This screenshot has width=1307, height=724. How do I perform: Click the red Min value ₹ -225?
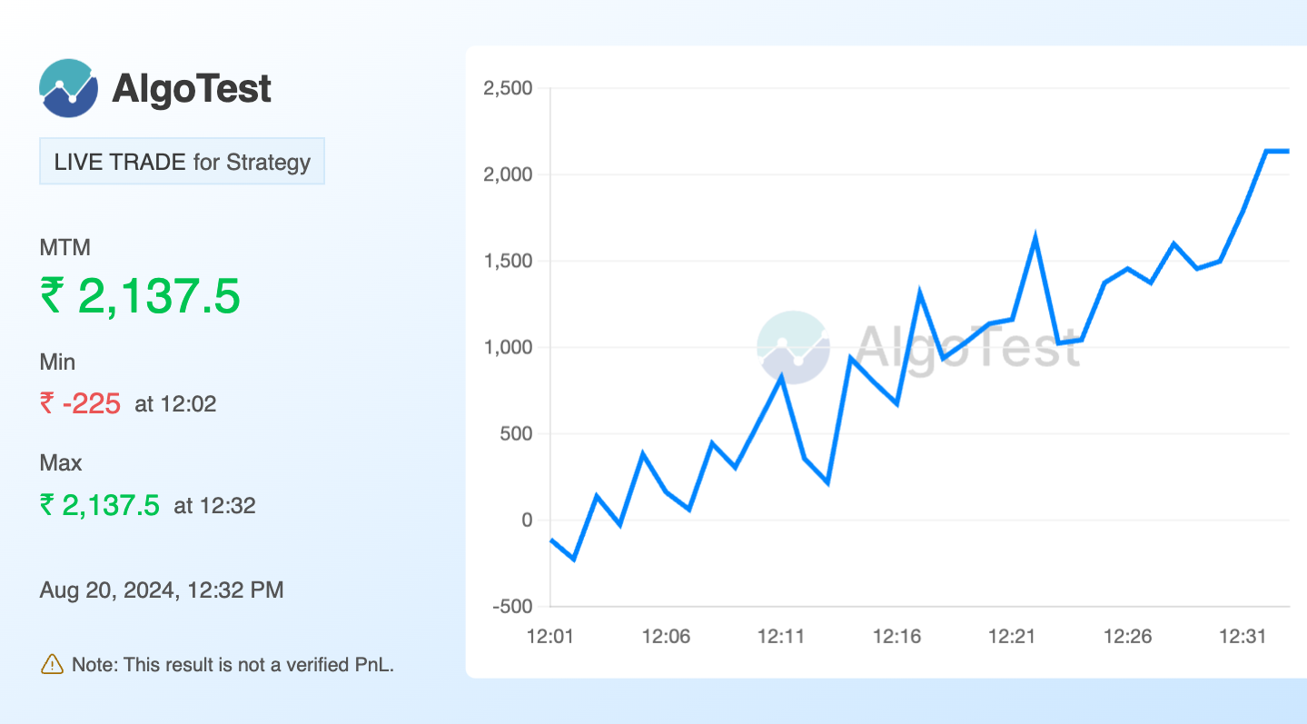click(x=80, y=403)
